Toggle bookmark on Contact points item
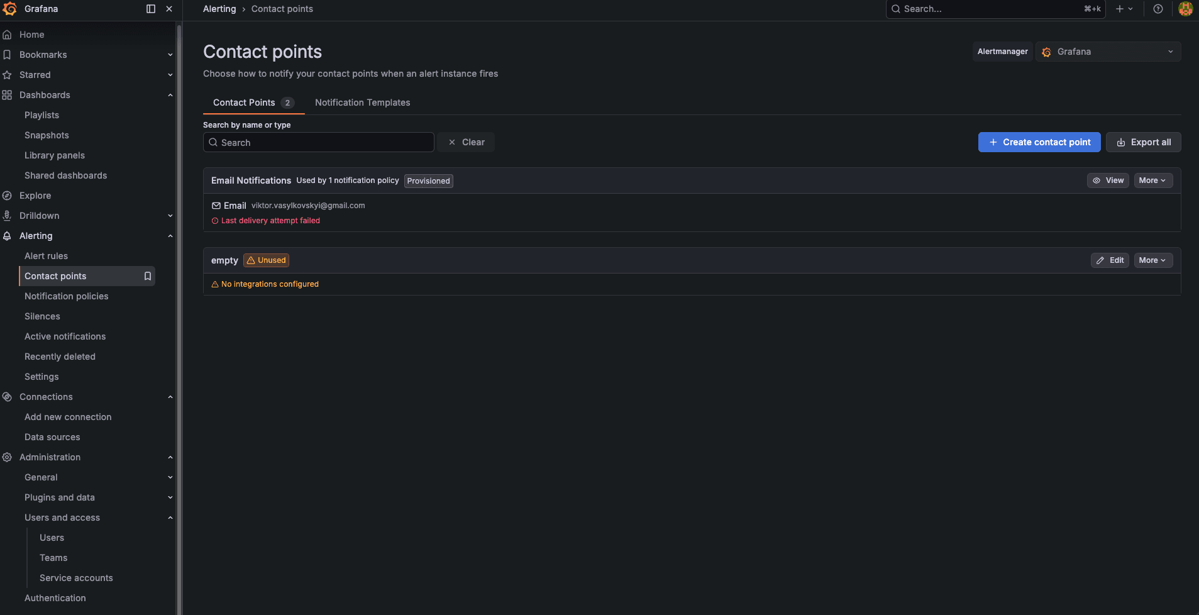Screen dimensions: 1199x615 148,276
